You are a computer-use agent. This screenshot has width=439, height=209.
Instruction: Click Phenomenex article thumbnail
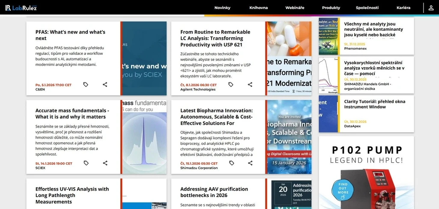click(x=328, y=36)
